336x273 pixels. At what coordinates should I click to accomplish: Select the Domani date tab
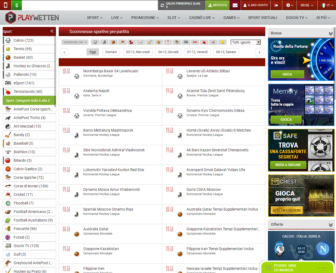pos(111,52)
